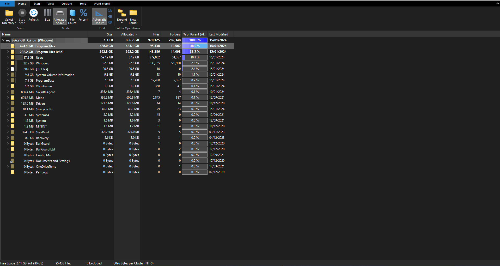Click the Mono folder icon
This screenshot has height=266, width=500.
click(13, 98)
